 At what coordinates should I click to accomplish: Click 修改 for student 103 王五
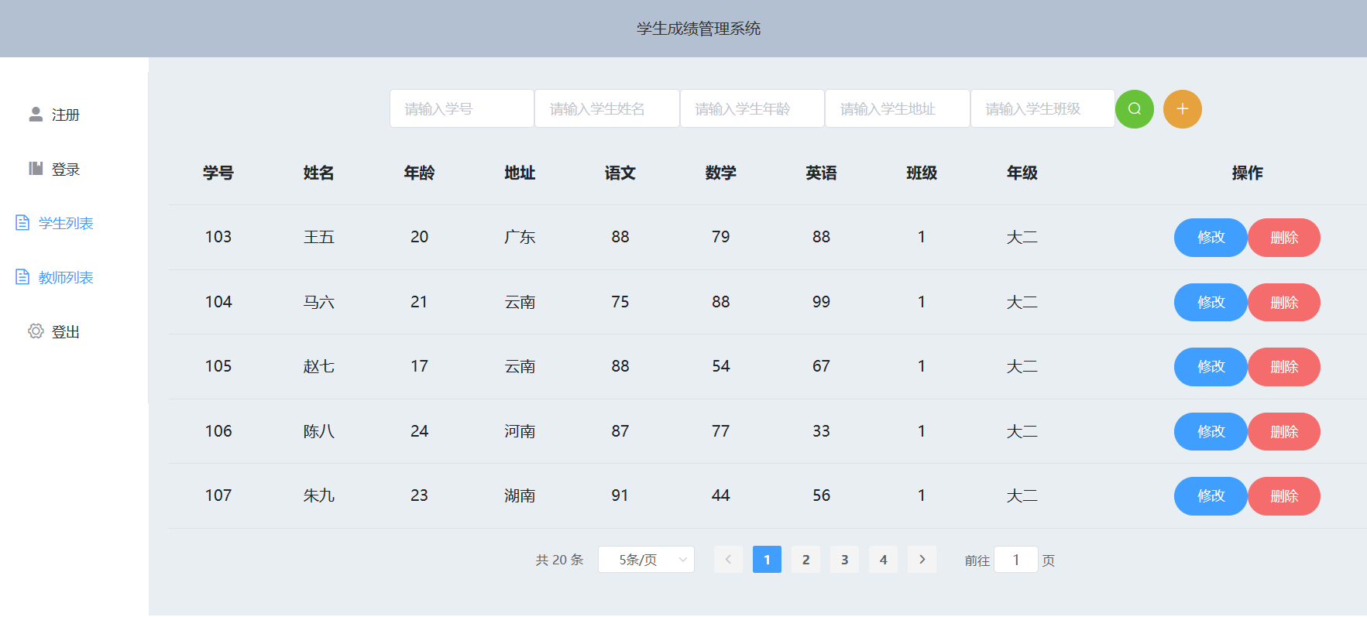click(x=1211, y=238)
